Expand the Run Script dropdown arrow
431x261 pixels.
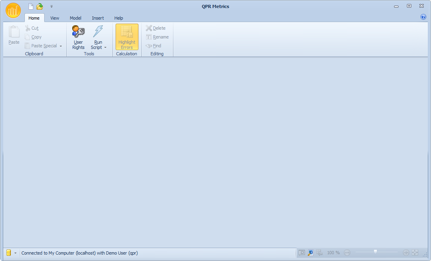coord(106,48)
